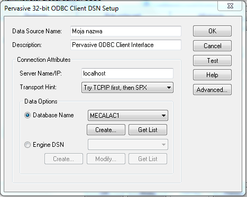Click the Server Name/IP field

pyautogui.click(x=127, y=73)
